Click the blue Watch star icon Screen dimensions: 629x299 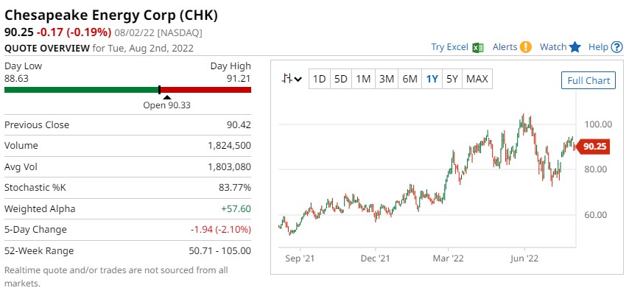click(x=575, y=47)
